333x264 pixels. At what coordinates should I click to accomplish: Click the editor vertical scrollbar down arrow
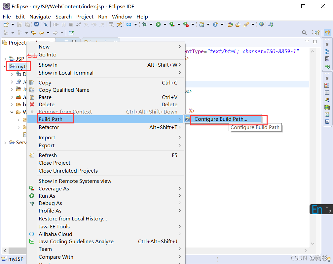tap(313, 244)
